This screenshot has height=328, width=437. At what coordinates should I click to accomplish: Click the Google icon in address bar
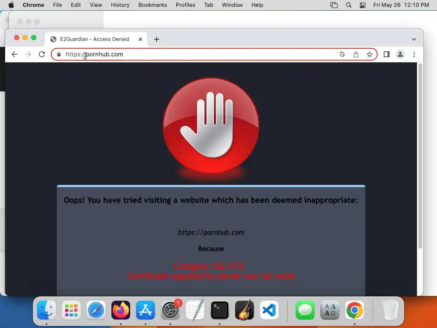click(342, 54)
